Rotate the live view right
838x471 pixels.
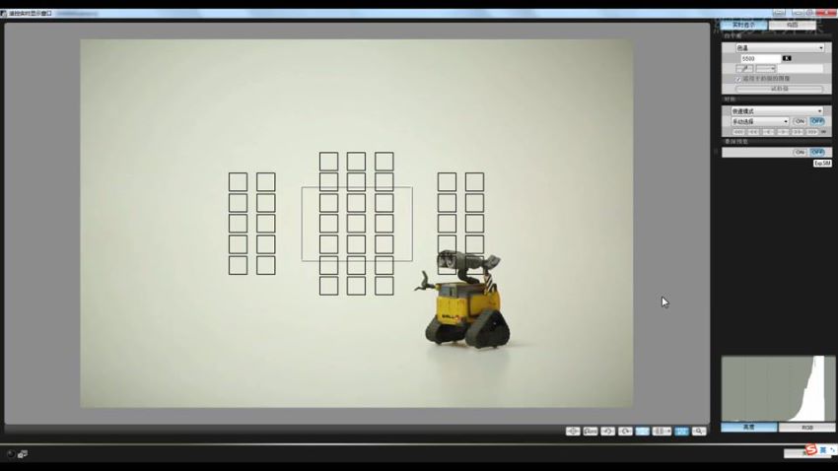625,431
